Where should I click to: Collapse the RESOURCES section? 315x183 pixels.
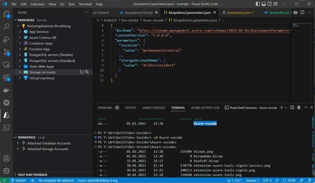pyautogui.click(x=15, y=20)
